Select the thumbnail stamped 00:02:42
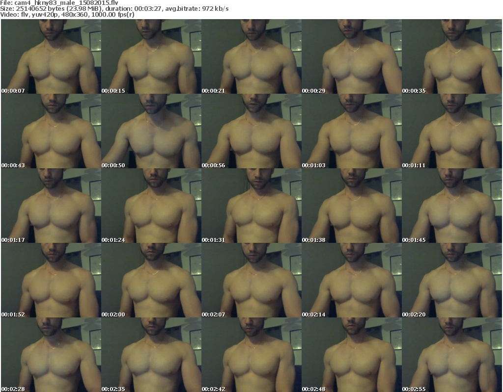This screenshot has height=392, width=503. pyautogui.click(x=251, y=355)
